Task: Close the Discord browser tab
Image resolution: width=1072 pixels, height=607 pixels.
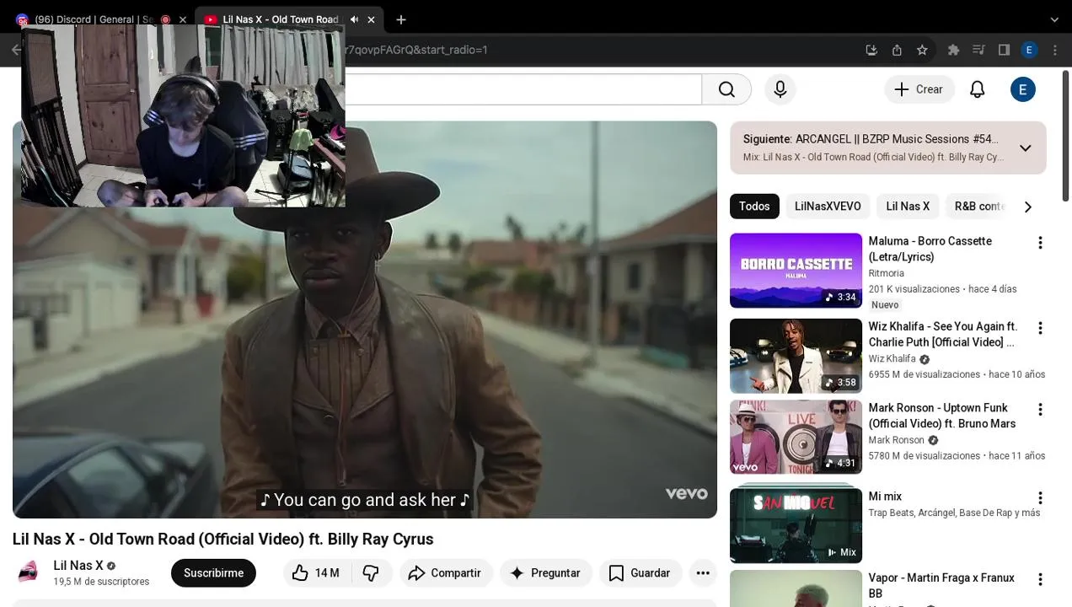Action: pyautogui.click(x=182, y=19)
